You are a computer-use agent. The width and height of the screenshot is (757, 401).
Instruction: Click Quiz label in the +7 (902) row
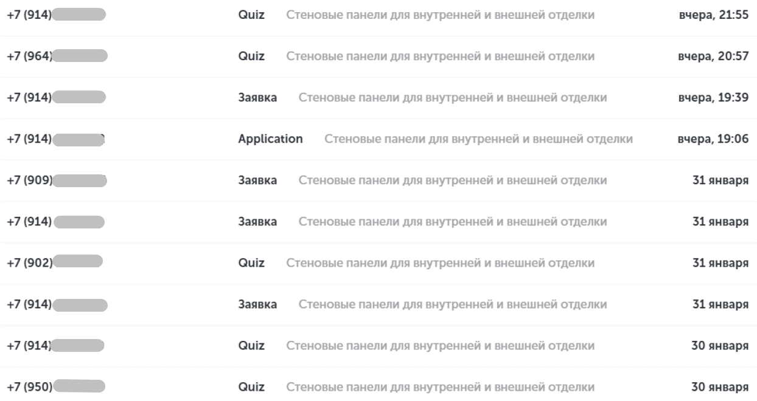[251, 263]
